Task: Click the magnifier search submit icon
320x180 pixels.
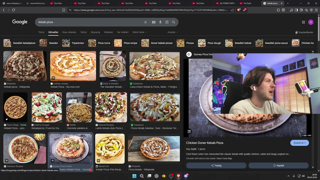Action: pyautogui.click(x=173, y=22)
